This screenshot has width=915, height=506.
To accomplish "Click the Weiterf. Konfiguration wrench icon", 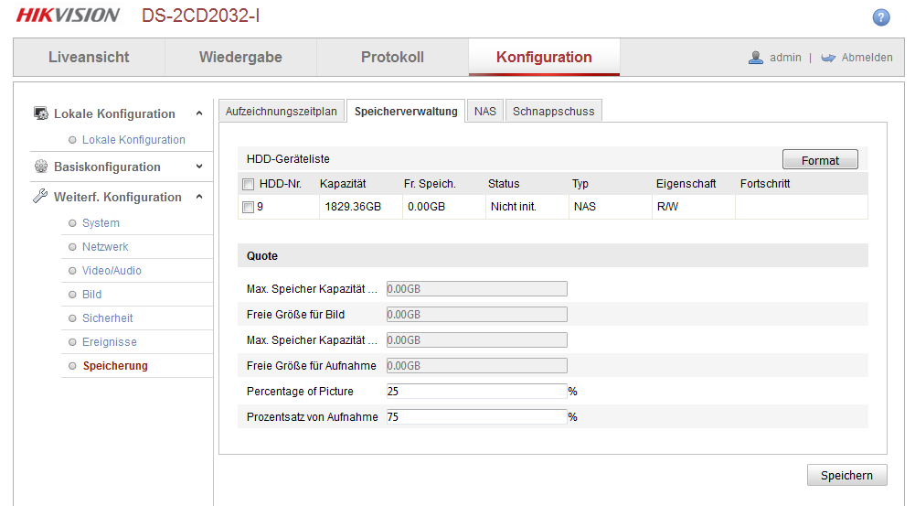I will pos(41,197).
